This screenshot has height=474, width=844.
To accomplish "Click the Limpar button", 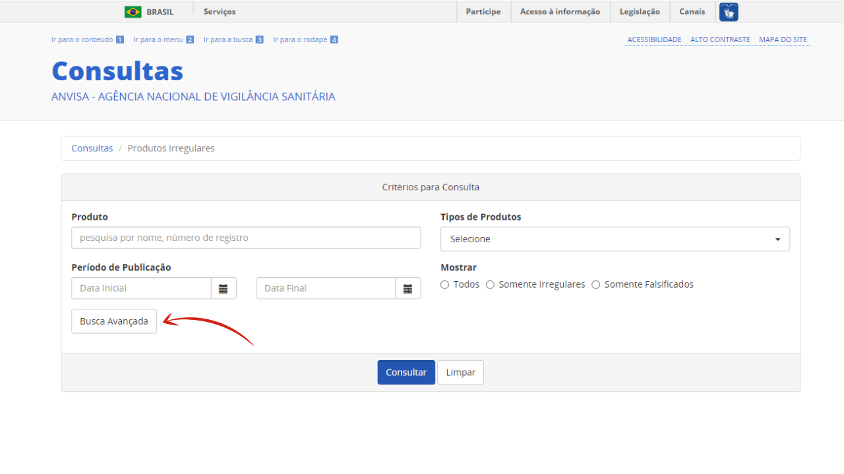I will click(460, 372).
